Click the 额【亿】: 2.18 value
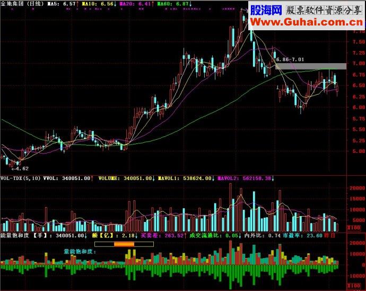The height and width of the screenshot is (291, 366). click(x=115, y=235)
